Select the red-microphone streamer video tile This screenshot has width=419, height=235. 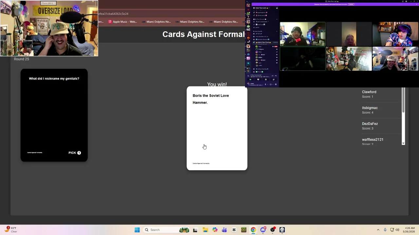pos(303,34)
